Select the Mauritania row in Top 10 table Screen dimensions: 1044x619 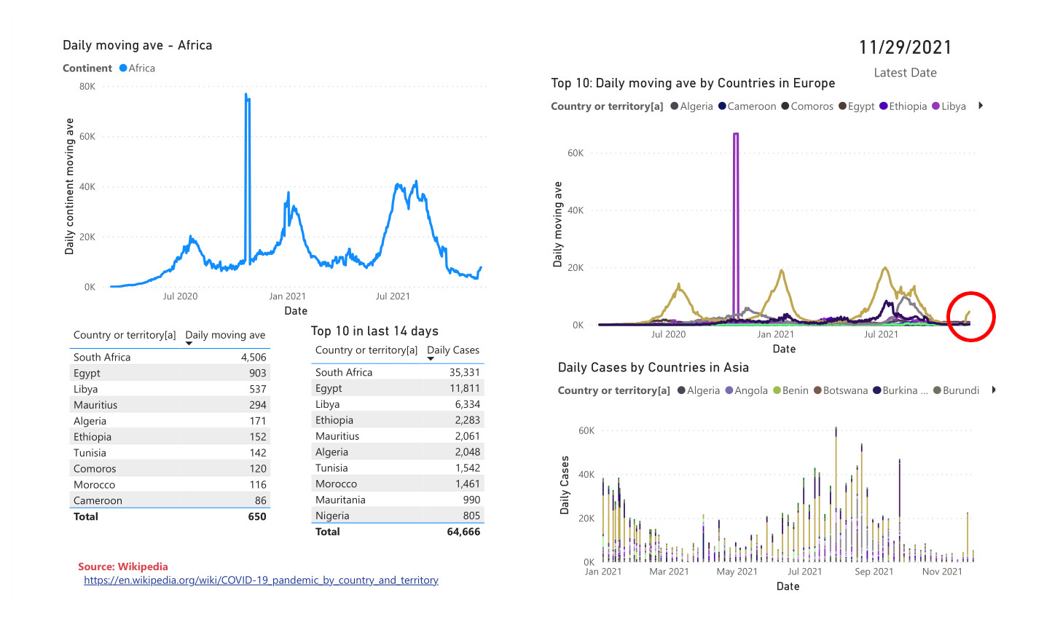pyautogui.click(x=397, y=500)
